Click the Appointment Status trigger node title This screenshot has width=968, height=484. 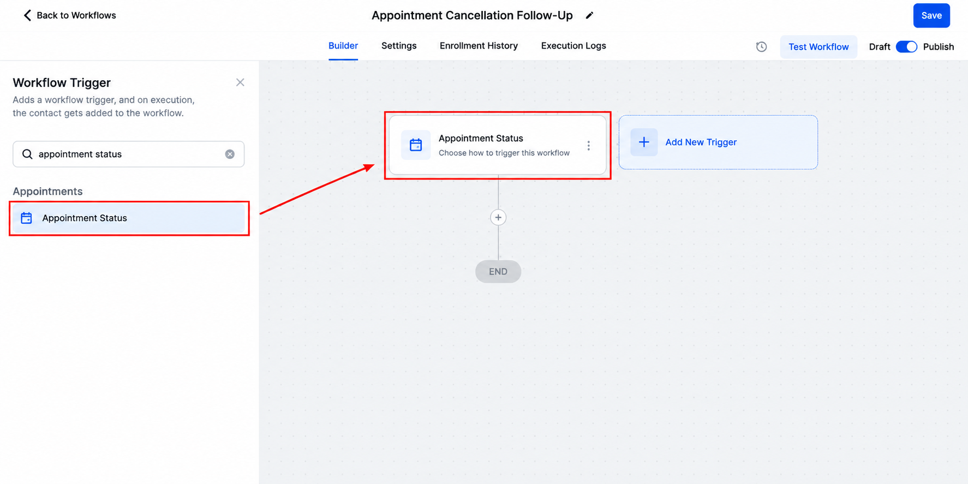pyautogui.click(x=481, y=139)
